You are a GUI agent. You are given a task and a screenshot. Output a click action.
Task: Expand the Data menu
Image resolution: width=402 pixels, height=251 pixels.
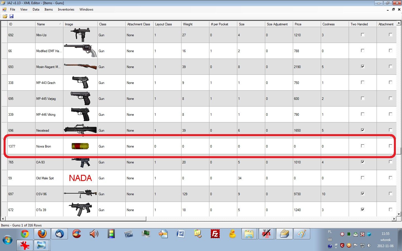pyautogui.click(x=36, y=9)
